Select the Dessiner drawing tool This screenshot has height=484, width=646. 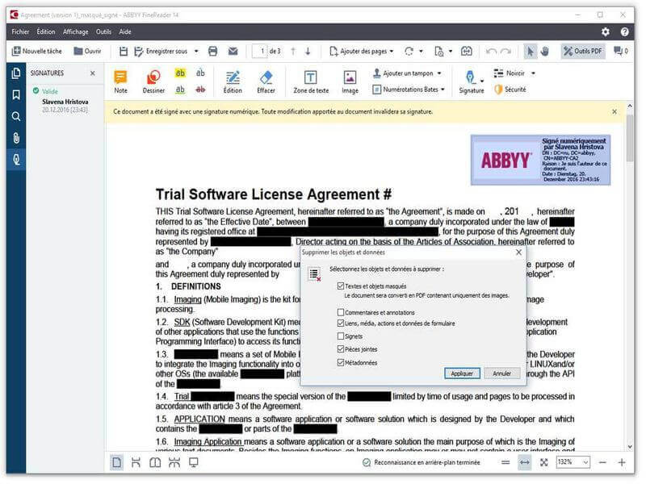(x=153, y=81)
